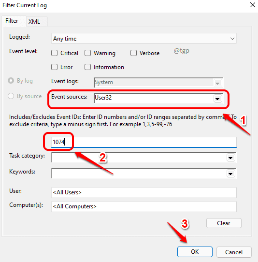Image resolution: width=258 pixels, height=262 pixels.
Task: Enable the Warning event level checkbox
Action: (x=87, y=53)
